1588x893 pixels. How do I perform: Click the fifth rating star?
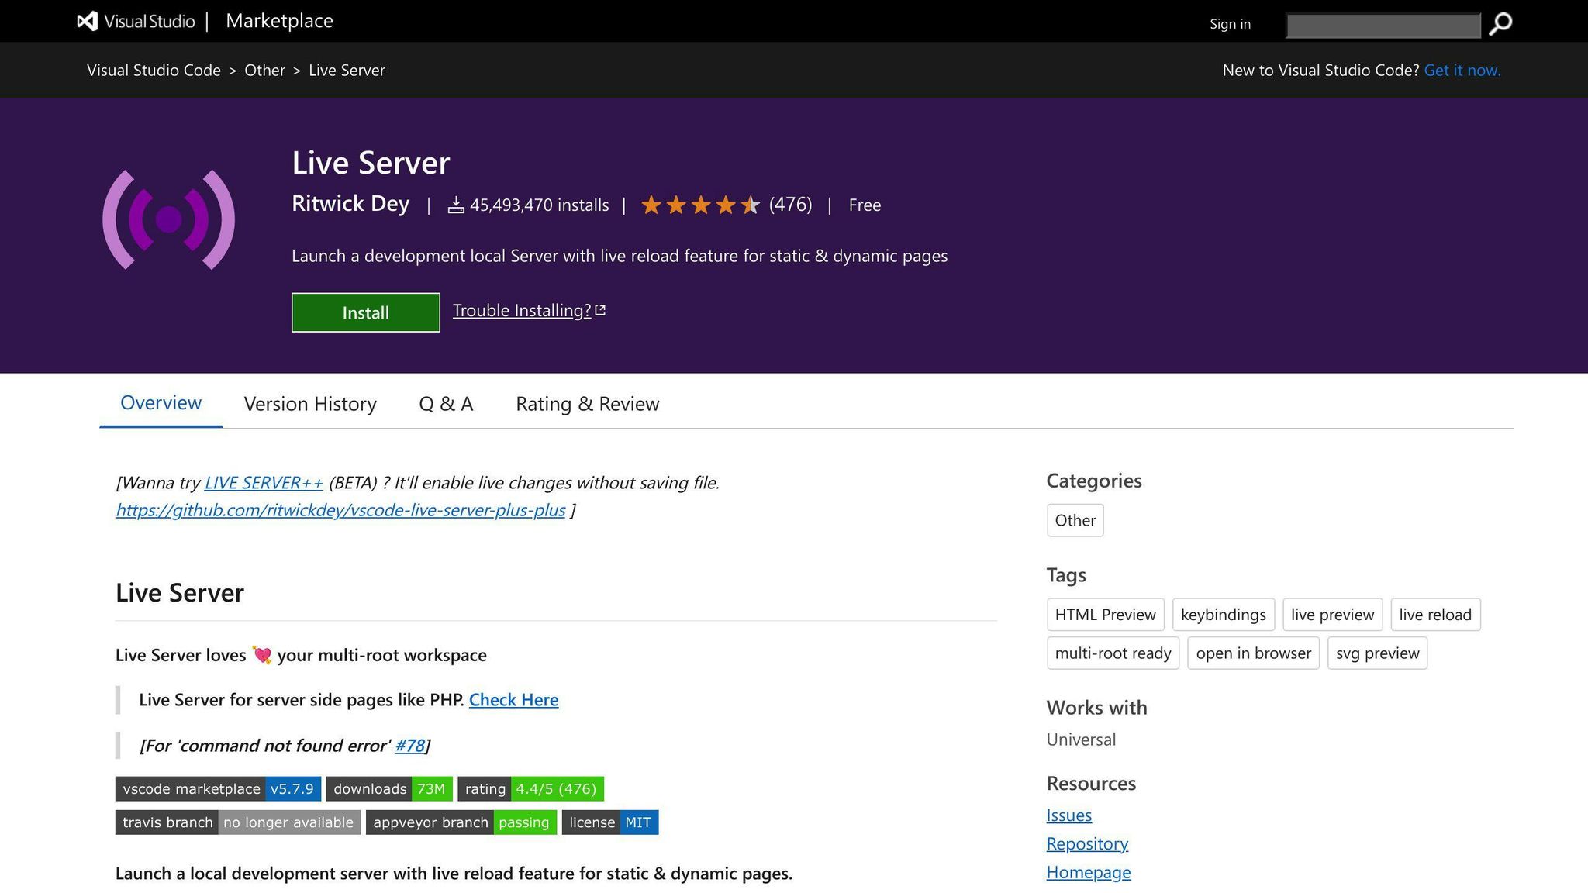point(751,205)
